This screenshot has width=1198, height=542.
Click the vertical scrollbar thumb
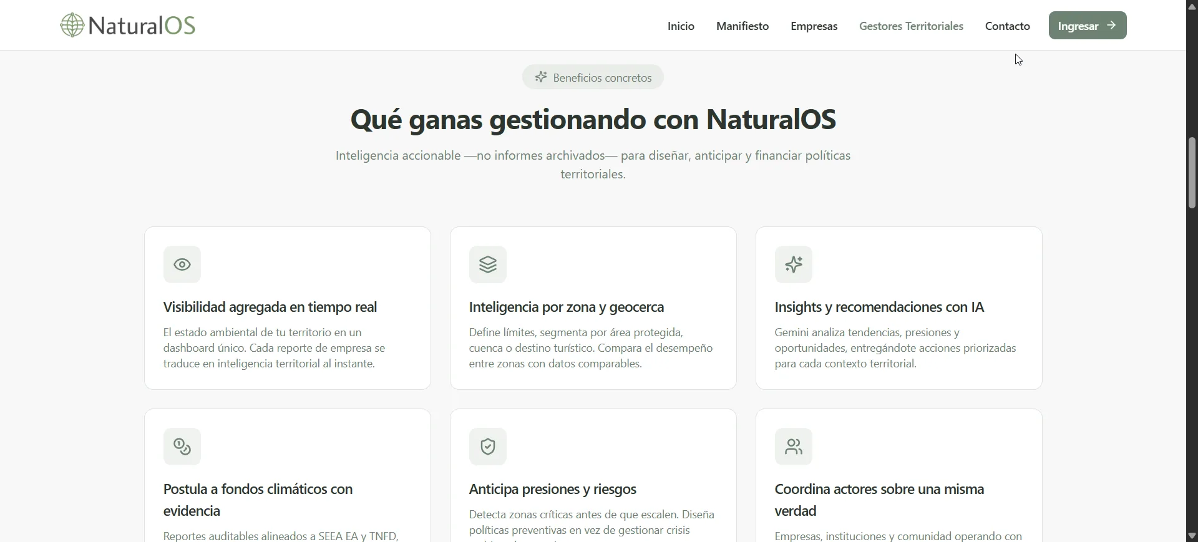(x=1192, y=173)
